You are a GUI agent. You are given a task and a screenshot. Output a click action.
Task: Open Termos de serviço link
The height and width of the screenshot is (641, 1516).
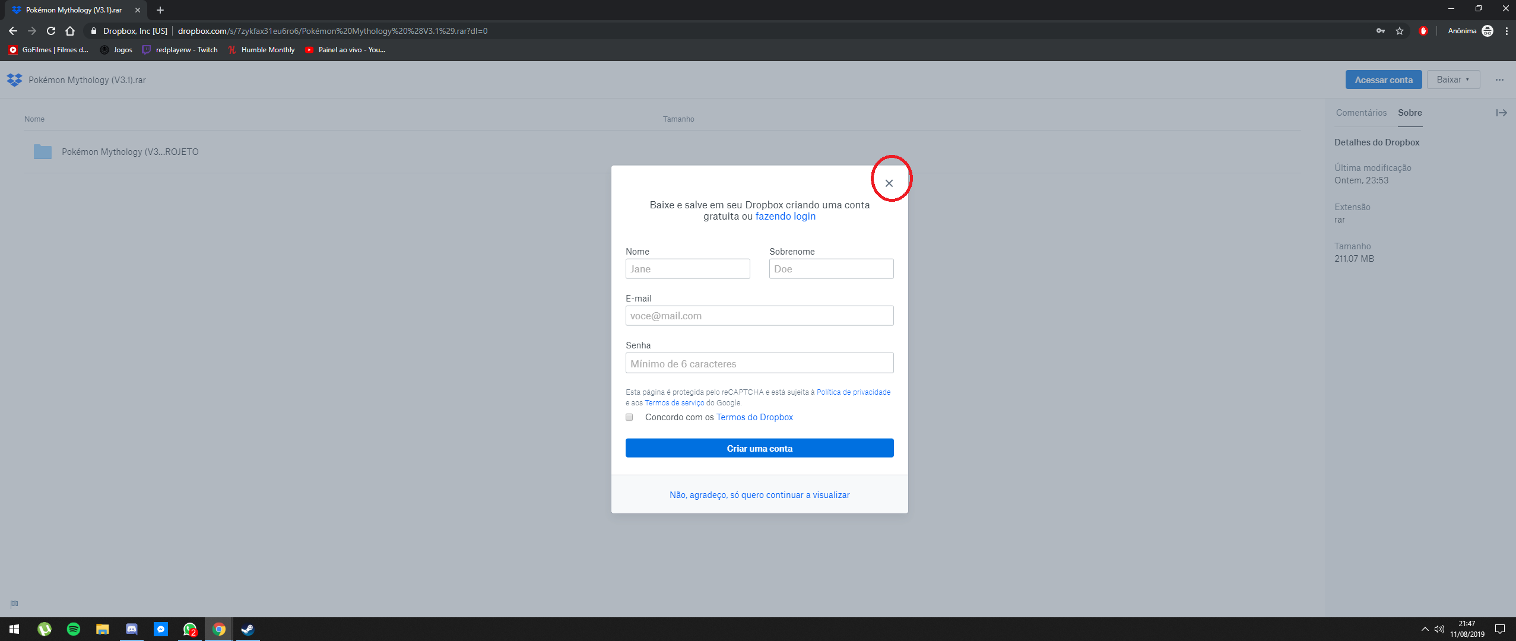point(674,403)
